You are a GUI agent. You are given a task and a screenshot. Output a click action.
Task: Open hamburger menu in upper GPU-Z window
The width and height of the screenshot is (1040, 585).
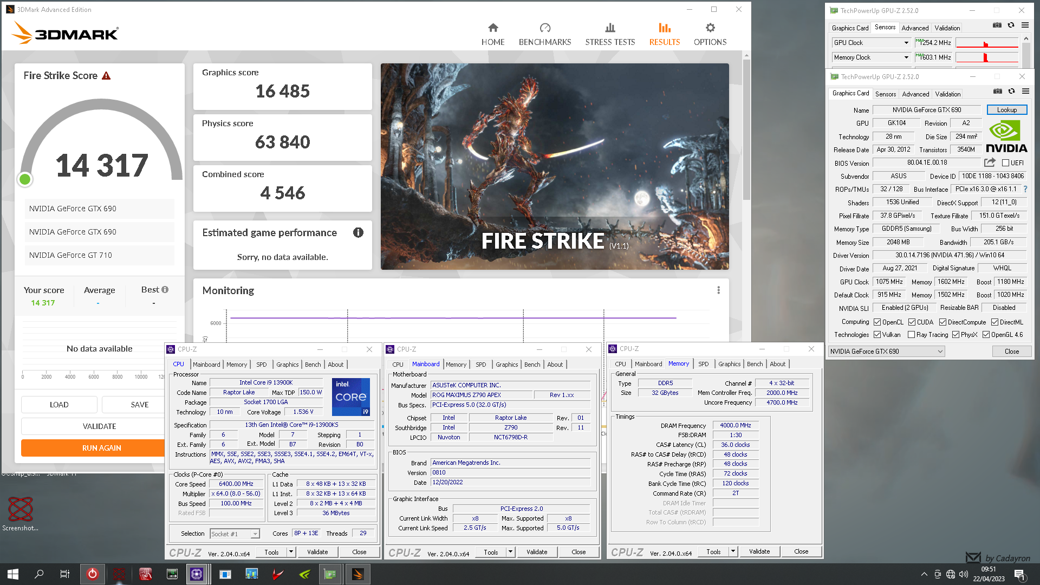(x=1025, y=25)
